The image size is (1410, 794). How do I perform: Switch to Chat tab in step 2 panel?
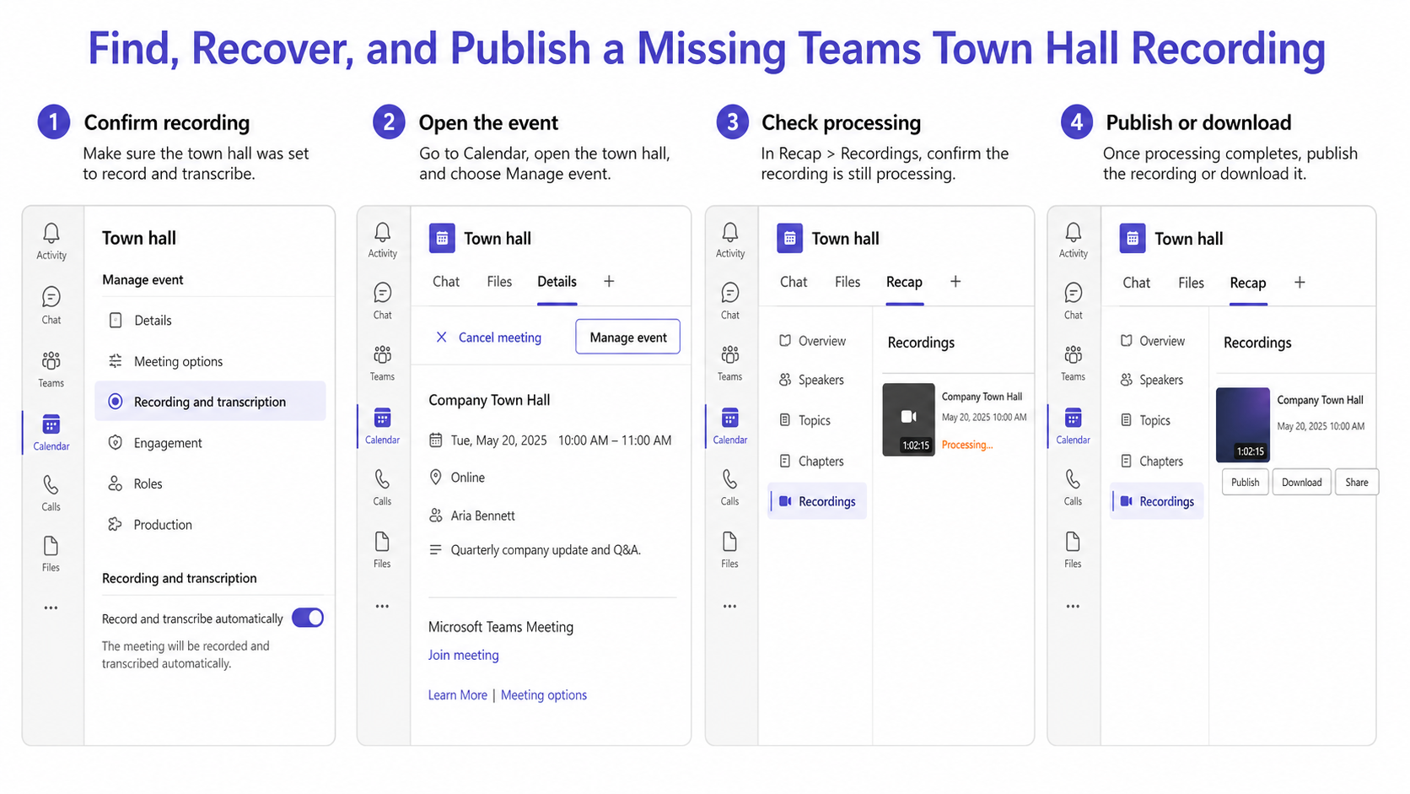coord(446,282)
